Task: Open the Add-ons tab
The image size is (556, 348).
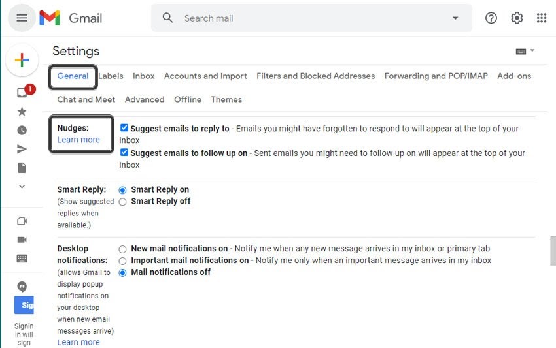Action: (x=514, y=76)
